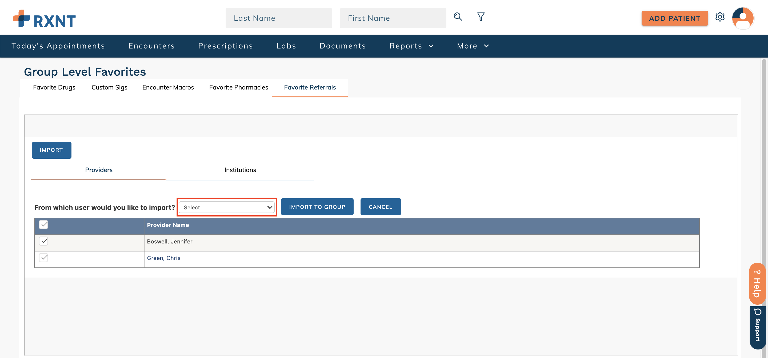Viewport: 768px width, 358px height.
Task: Open the user Select dropdown
Action: point(227,207)
